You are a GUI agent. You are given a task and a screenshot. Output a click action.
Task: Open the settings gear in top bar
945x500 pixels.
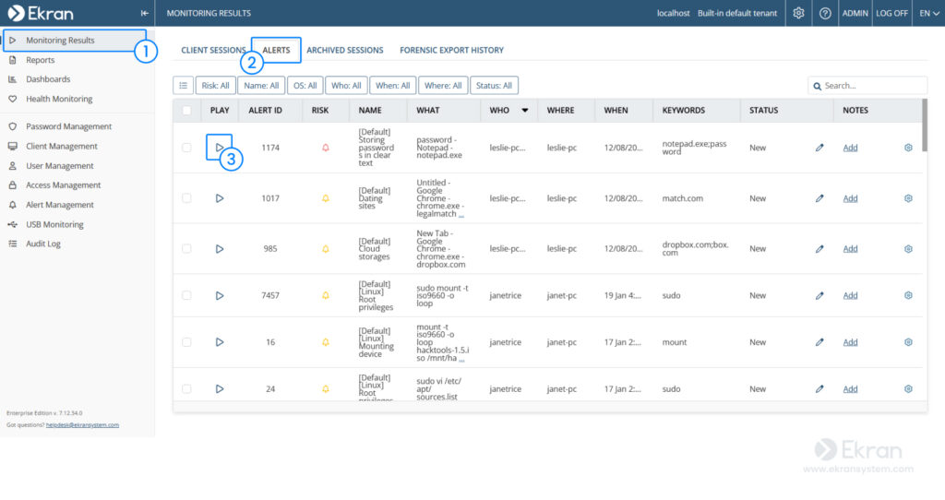[798, 13]
